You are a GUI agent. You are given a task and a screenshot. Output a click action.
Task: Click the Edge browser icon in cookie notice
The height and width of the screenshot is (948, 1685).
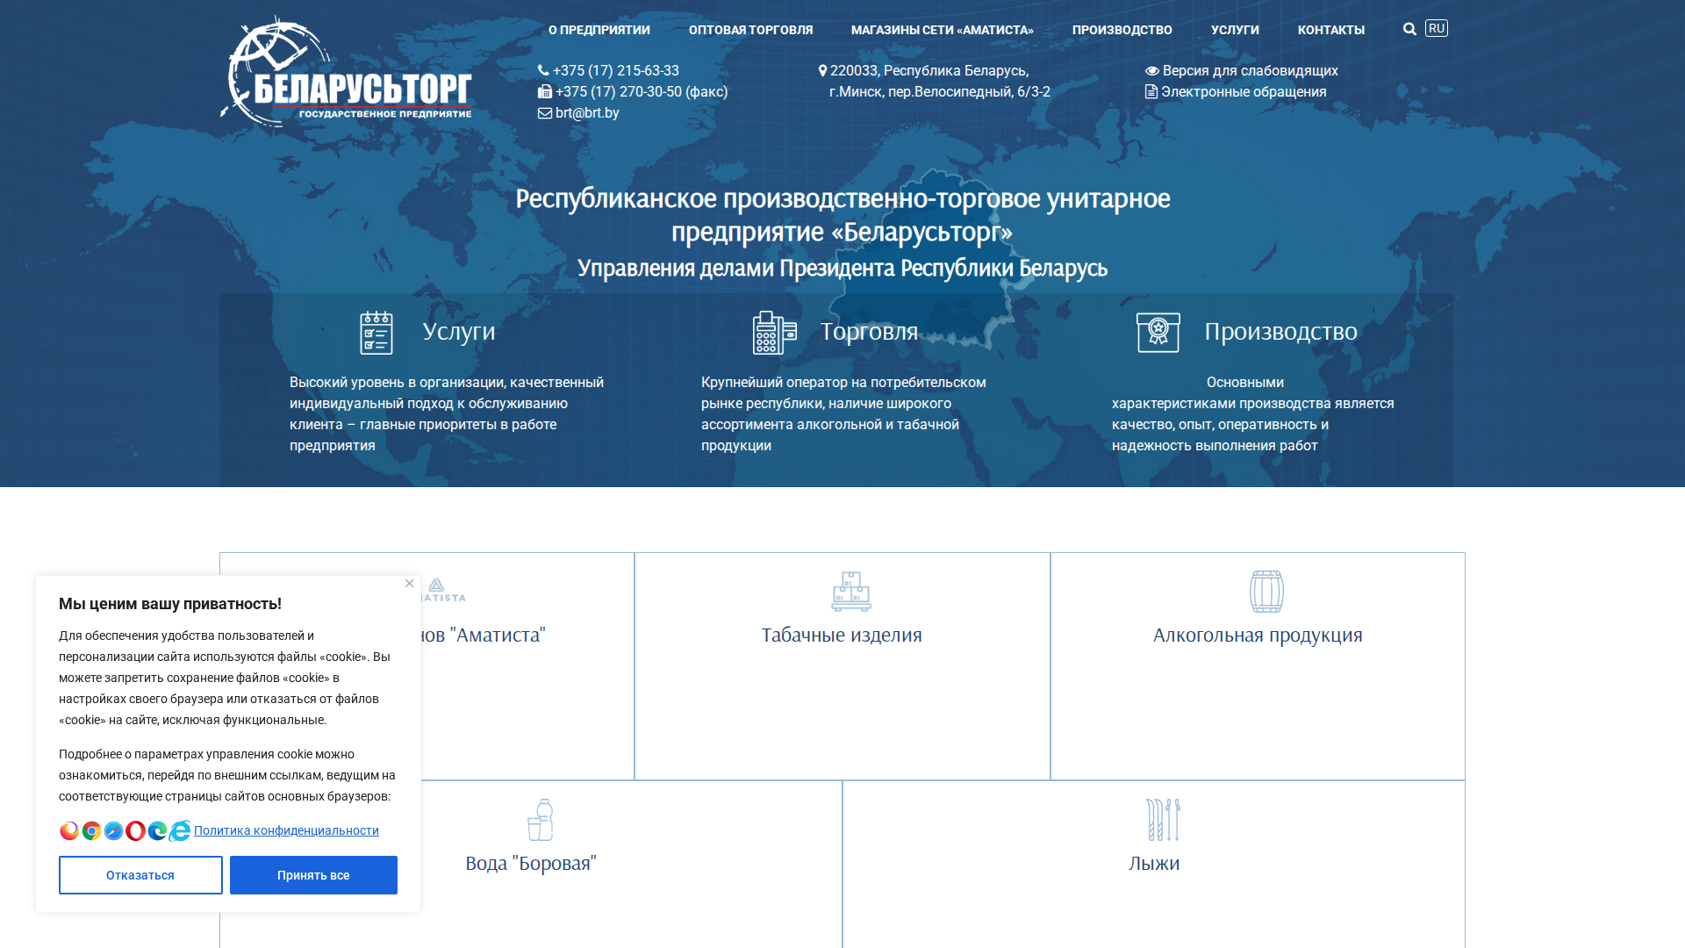(157, 830)
